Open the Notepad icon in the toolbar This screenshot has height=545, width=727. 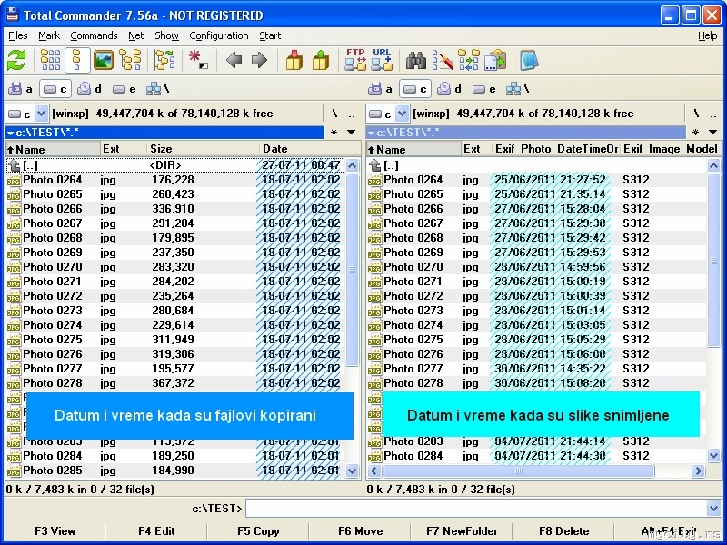tap(529, 61)
